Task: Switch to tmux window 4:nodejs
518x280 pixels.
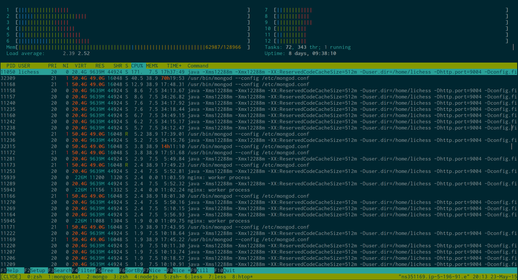Action: [146, 277]
